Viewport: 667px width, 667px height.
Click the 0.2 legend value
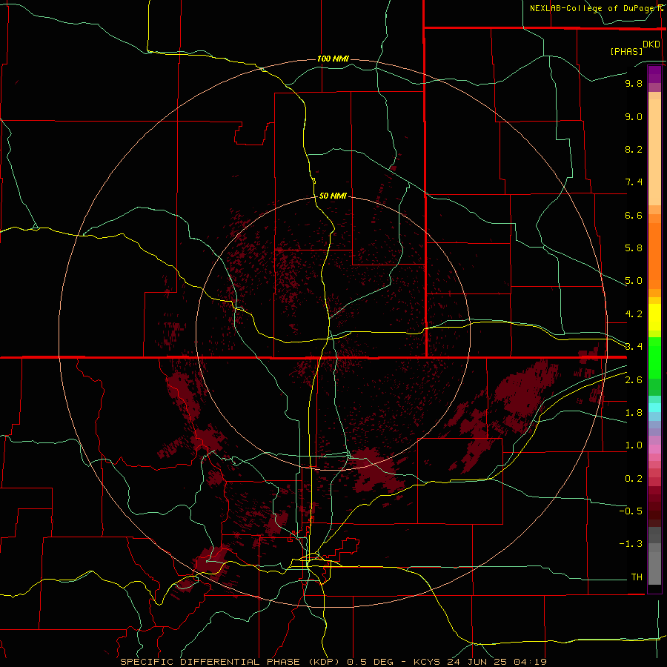tap(634, 479)
